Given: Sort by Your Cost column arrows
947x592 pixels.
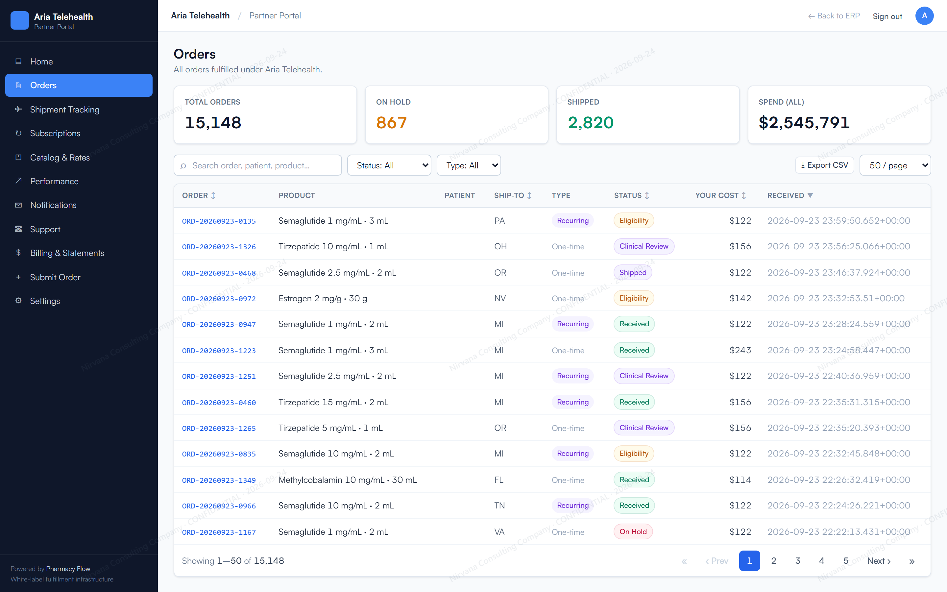Looking at the screenshot, I should coord(743,195).
